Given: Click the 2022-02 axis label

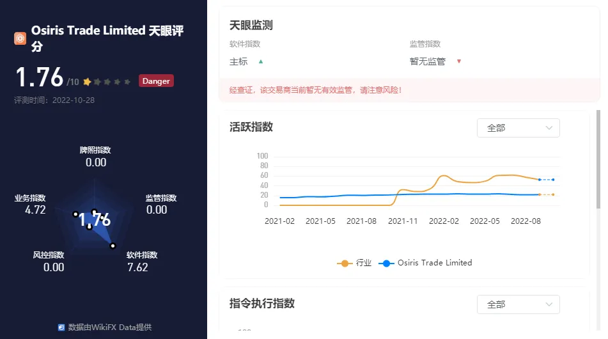Looking at the screenshot, I should (x=444, y=221).
